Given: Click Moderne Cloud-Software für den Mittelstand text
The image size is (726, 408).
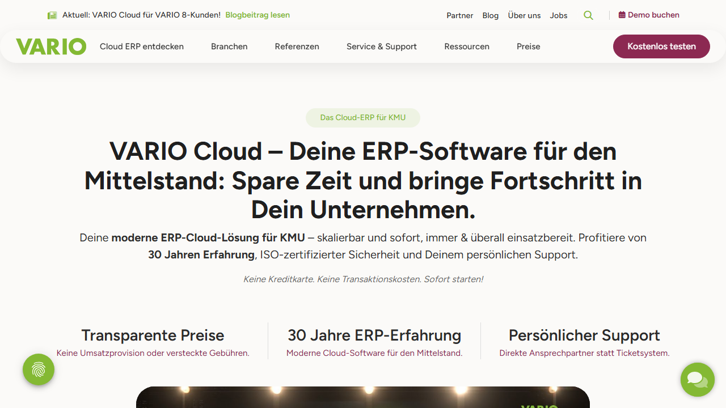Looking at the screenshot, I should pos(374,353).
